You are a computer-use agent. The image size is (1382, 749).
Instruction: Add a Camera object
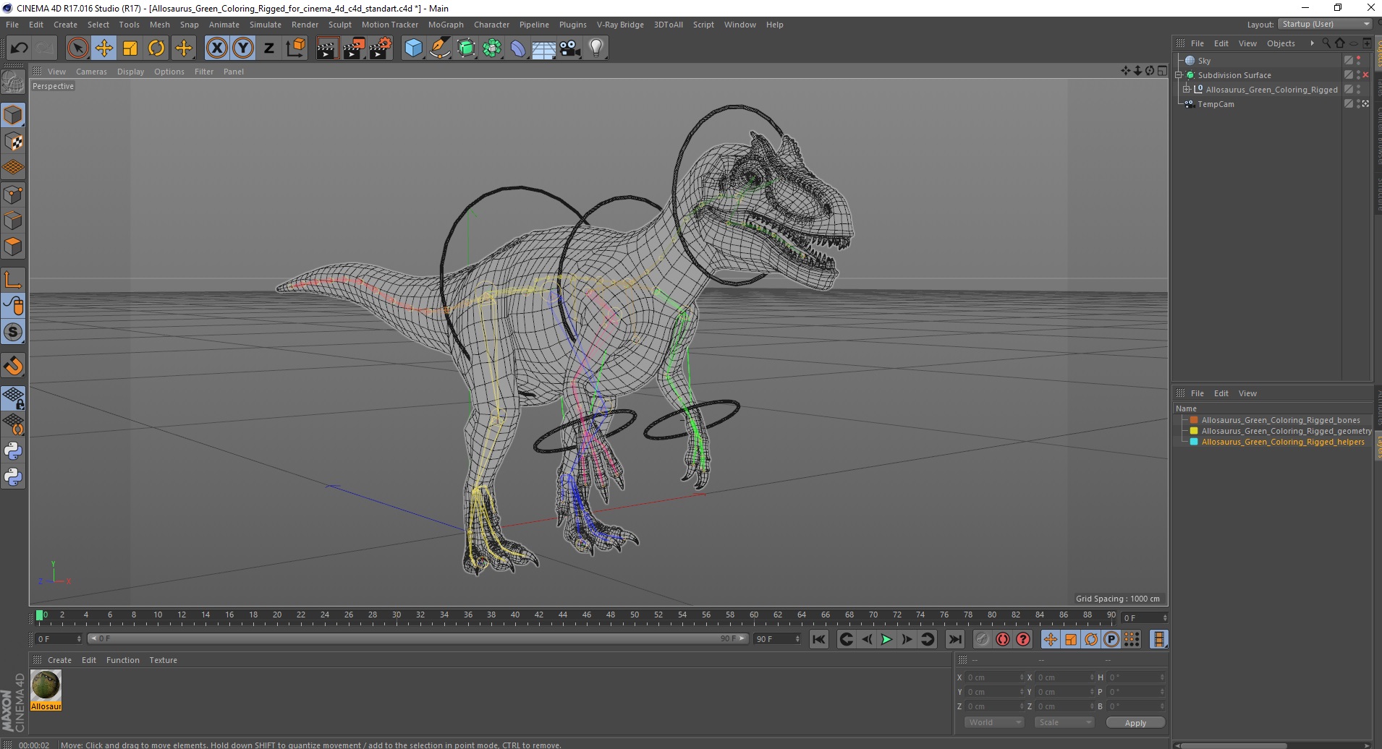(570, 48)
